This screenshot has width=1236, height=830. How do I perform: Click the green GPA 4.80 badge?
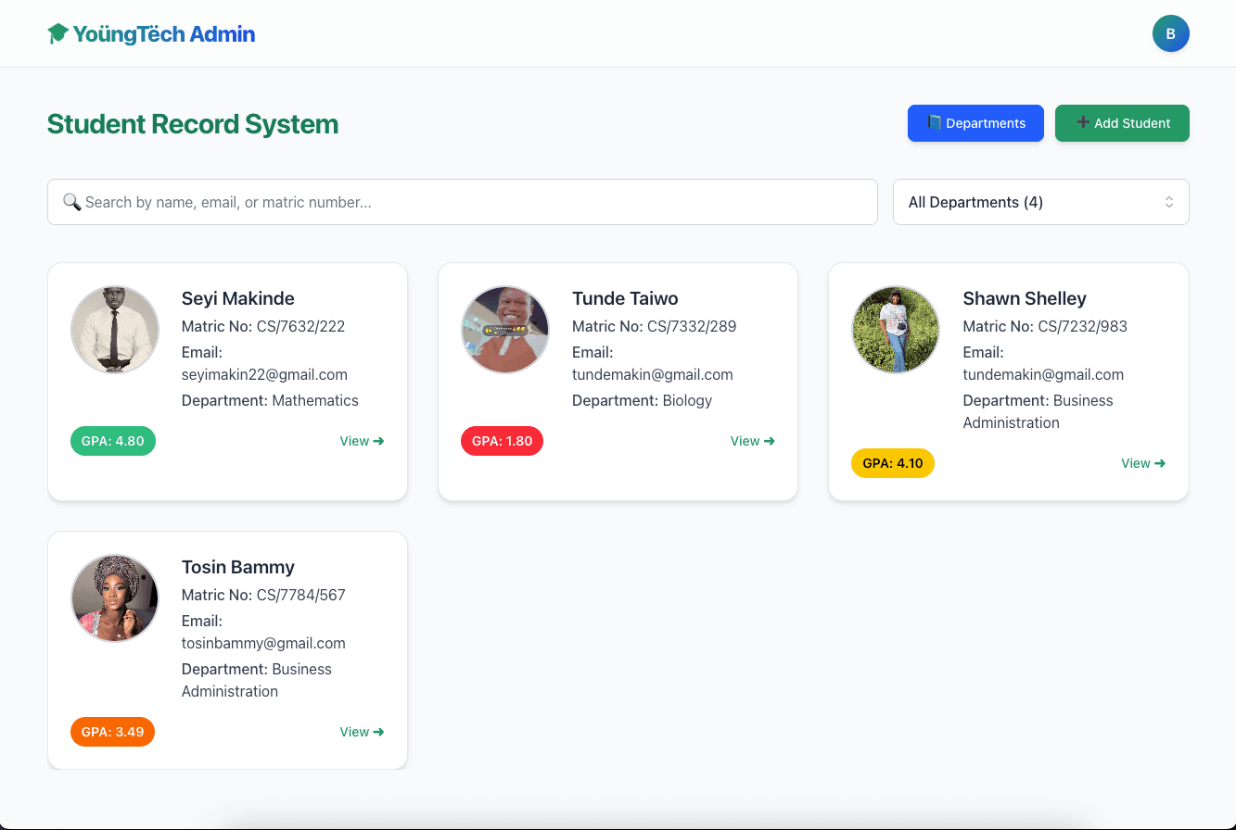point(112,441)
